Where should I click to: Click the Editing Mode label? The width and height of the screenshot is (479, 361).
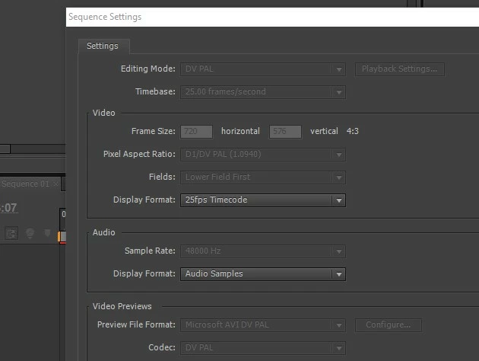(x=148, y=69)
